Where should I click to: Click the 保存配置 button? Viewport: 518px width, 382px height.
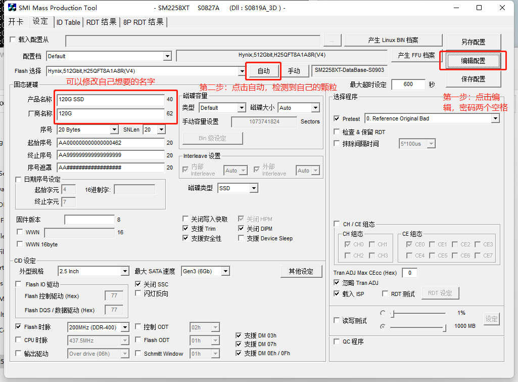click(473, 79)
